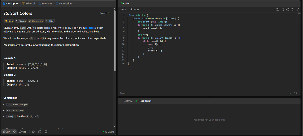Screen dimensions: 303x136
Task: Click the '79 Online' indicator
Action: (x=109, y=132)
